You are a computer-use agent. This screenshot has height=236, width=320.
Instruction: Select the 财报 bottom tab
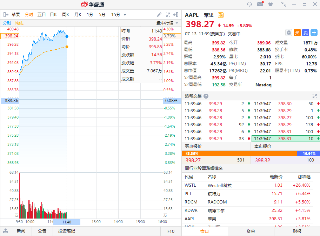tap(297, 231)
